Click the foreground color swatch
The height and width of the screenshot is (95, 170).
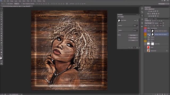[x=1, y=58]
